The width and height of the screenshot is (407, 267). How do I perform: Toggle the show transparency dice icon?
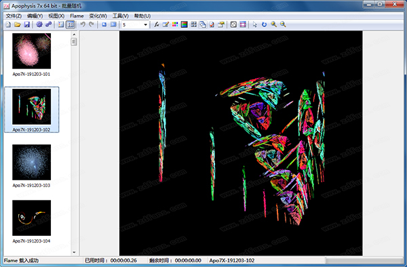click(233, 24)
